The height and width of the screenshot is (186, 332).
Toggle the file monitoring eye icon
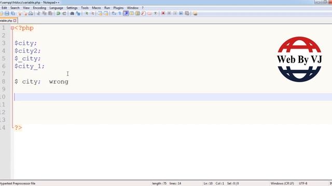click(156, 13)
